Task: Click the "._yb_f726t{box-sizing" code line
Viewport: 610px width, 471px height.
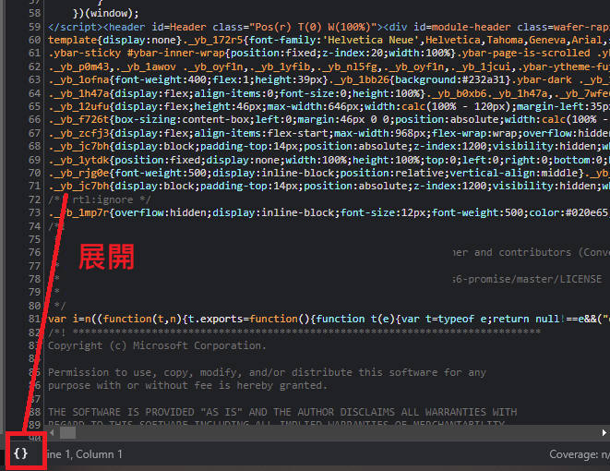Action: click(329, 119)
